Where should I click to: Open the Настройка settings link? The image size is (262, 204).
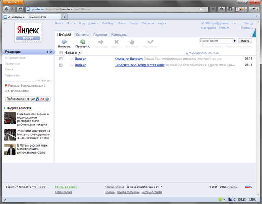pyautogui.click(x=208, y=28)
